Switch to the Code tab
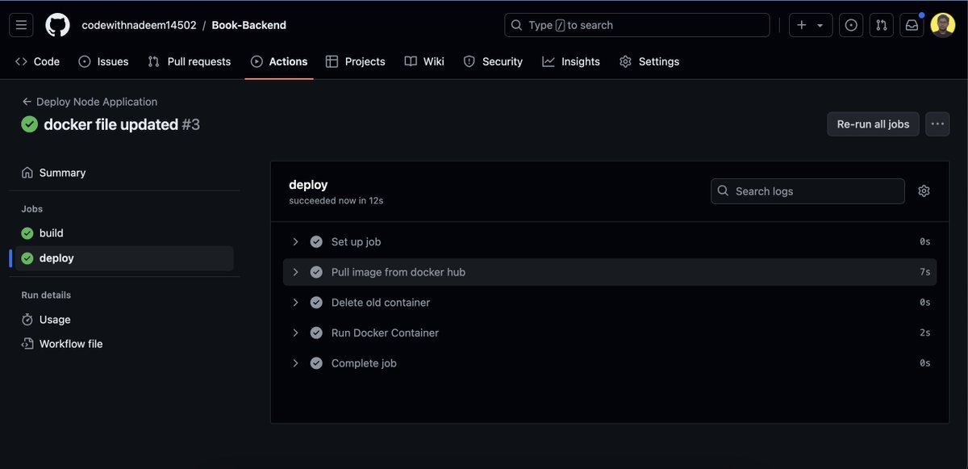Screen dimensions: 968x469 click(x=38, y=61)
